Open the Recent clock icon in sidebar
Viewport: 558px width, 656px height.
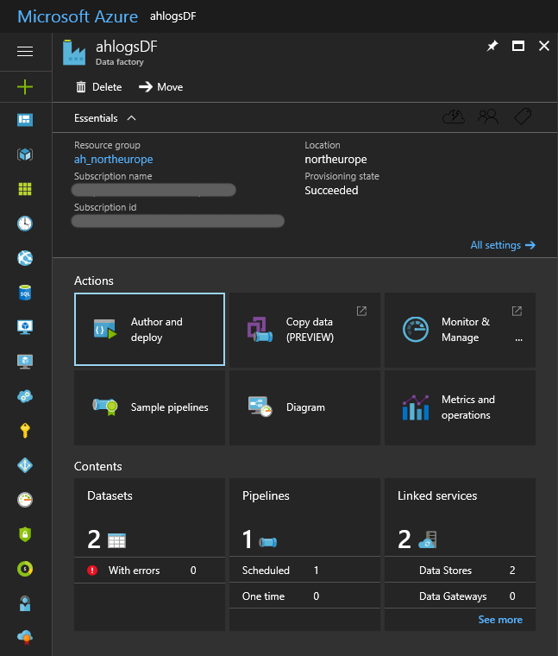tap(25, 224)
